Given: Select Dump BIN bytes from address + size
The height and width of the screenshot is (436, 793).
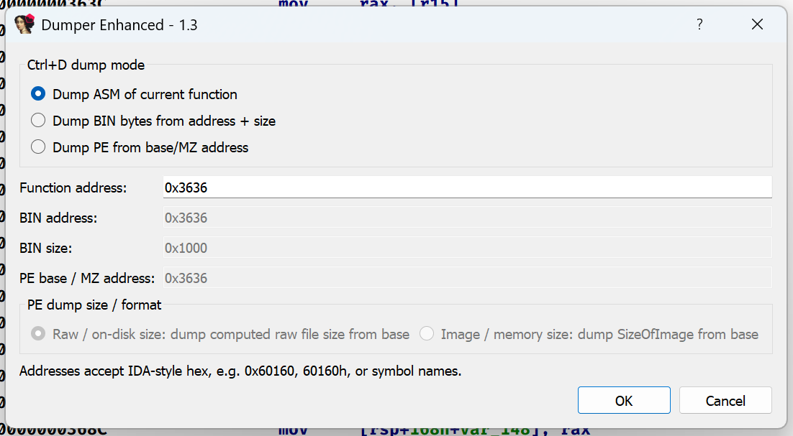Looking at the screenshot, I should click(153, 121).
